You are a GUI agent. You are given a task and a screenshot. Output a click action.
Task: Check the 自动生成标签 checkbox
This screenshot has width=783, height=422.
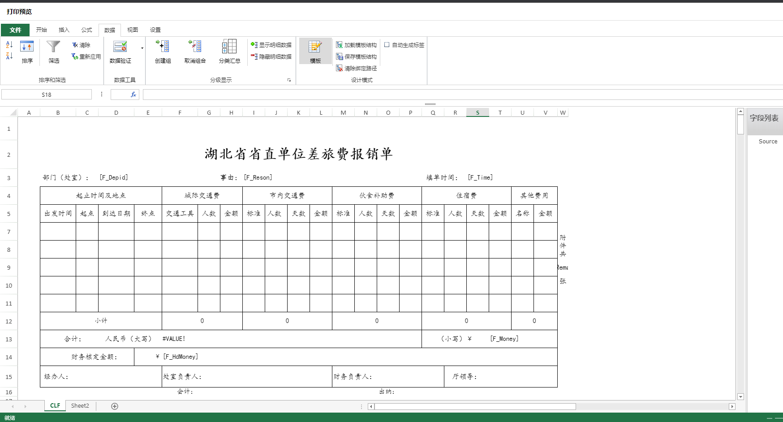tap(387, 45)
